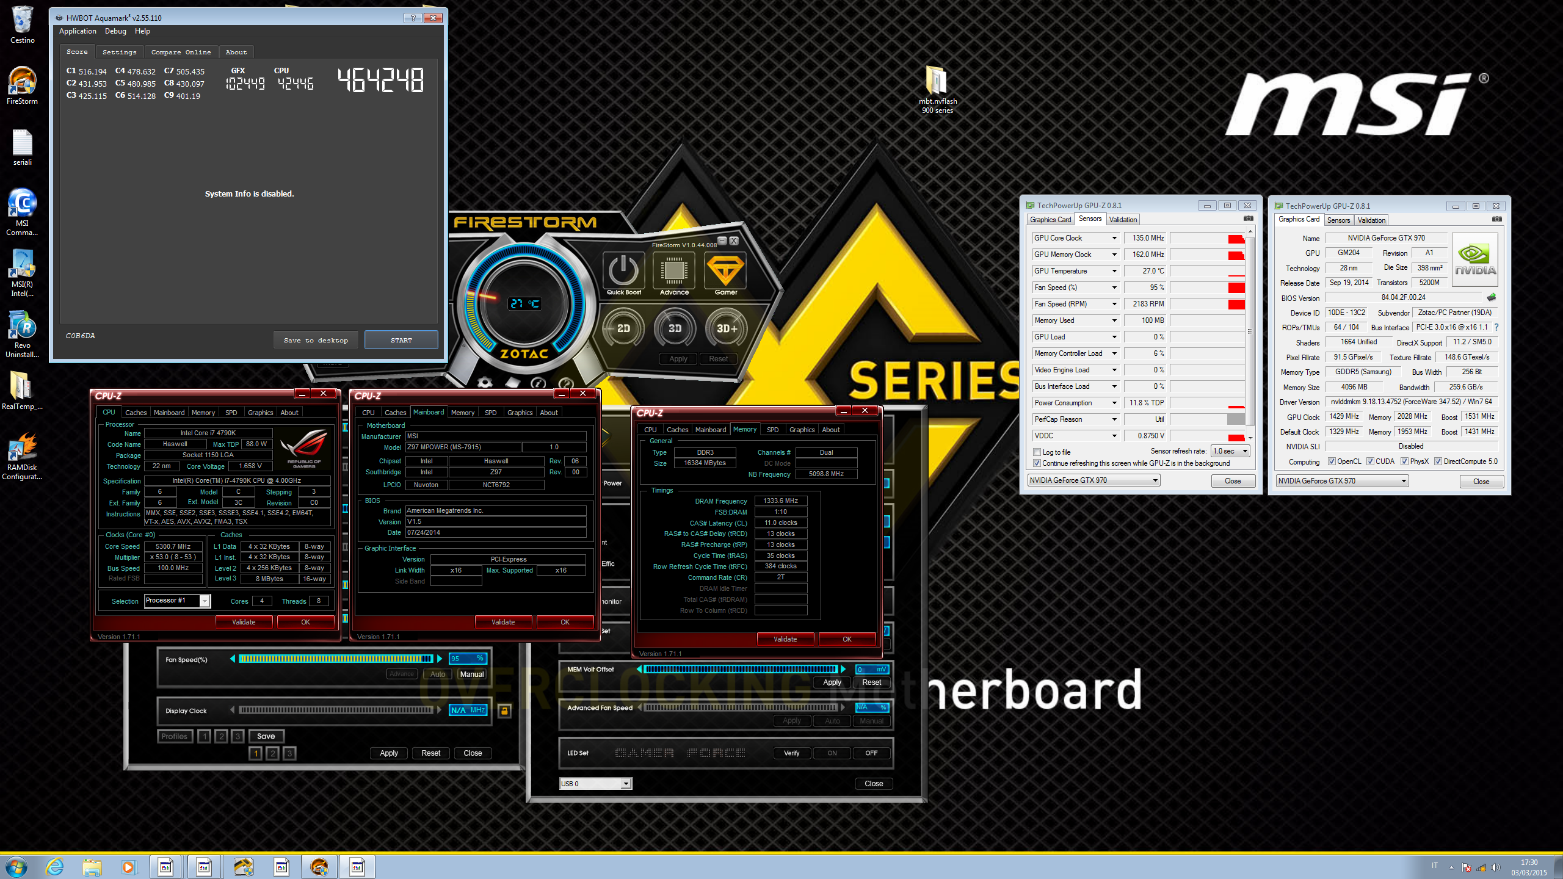Click Aquamark START button
This screenshot has height=879, width=1563.
point(401,340)
